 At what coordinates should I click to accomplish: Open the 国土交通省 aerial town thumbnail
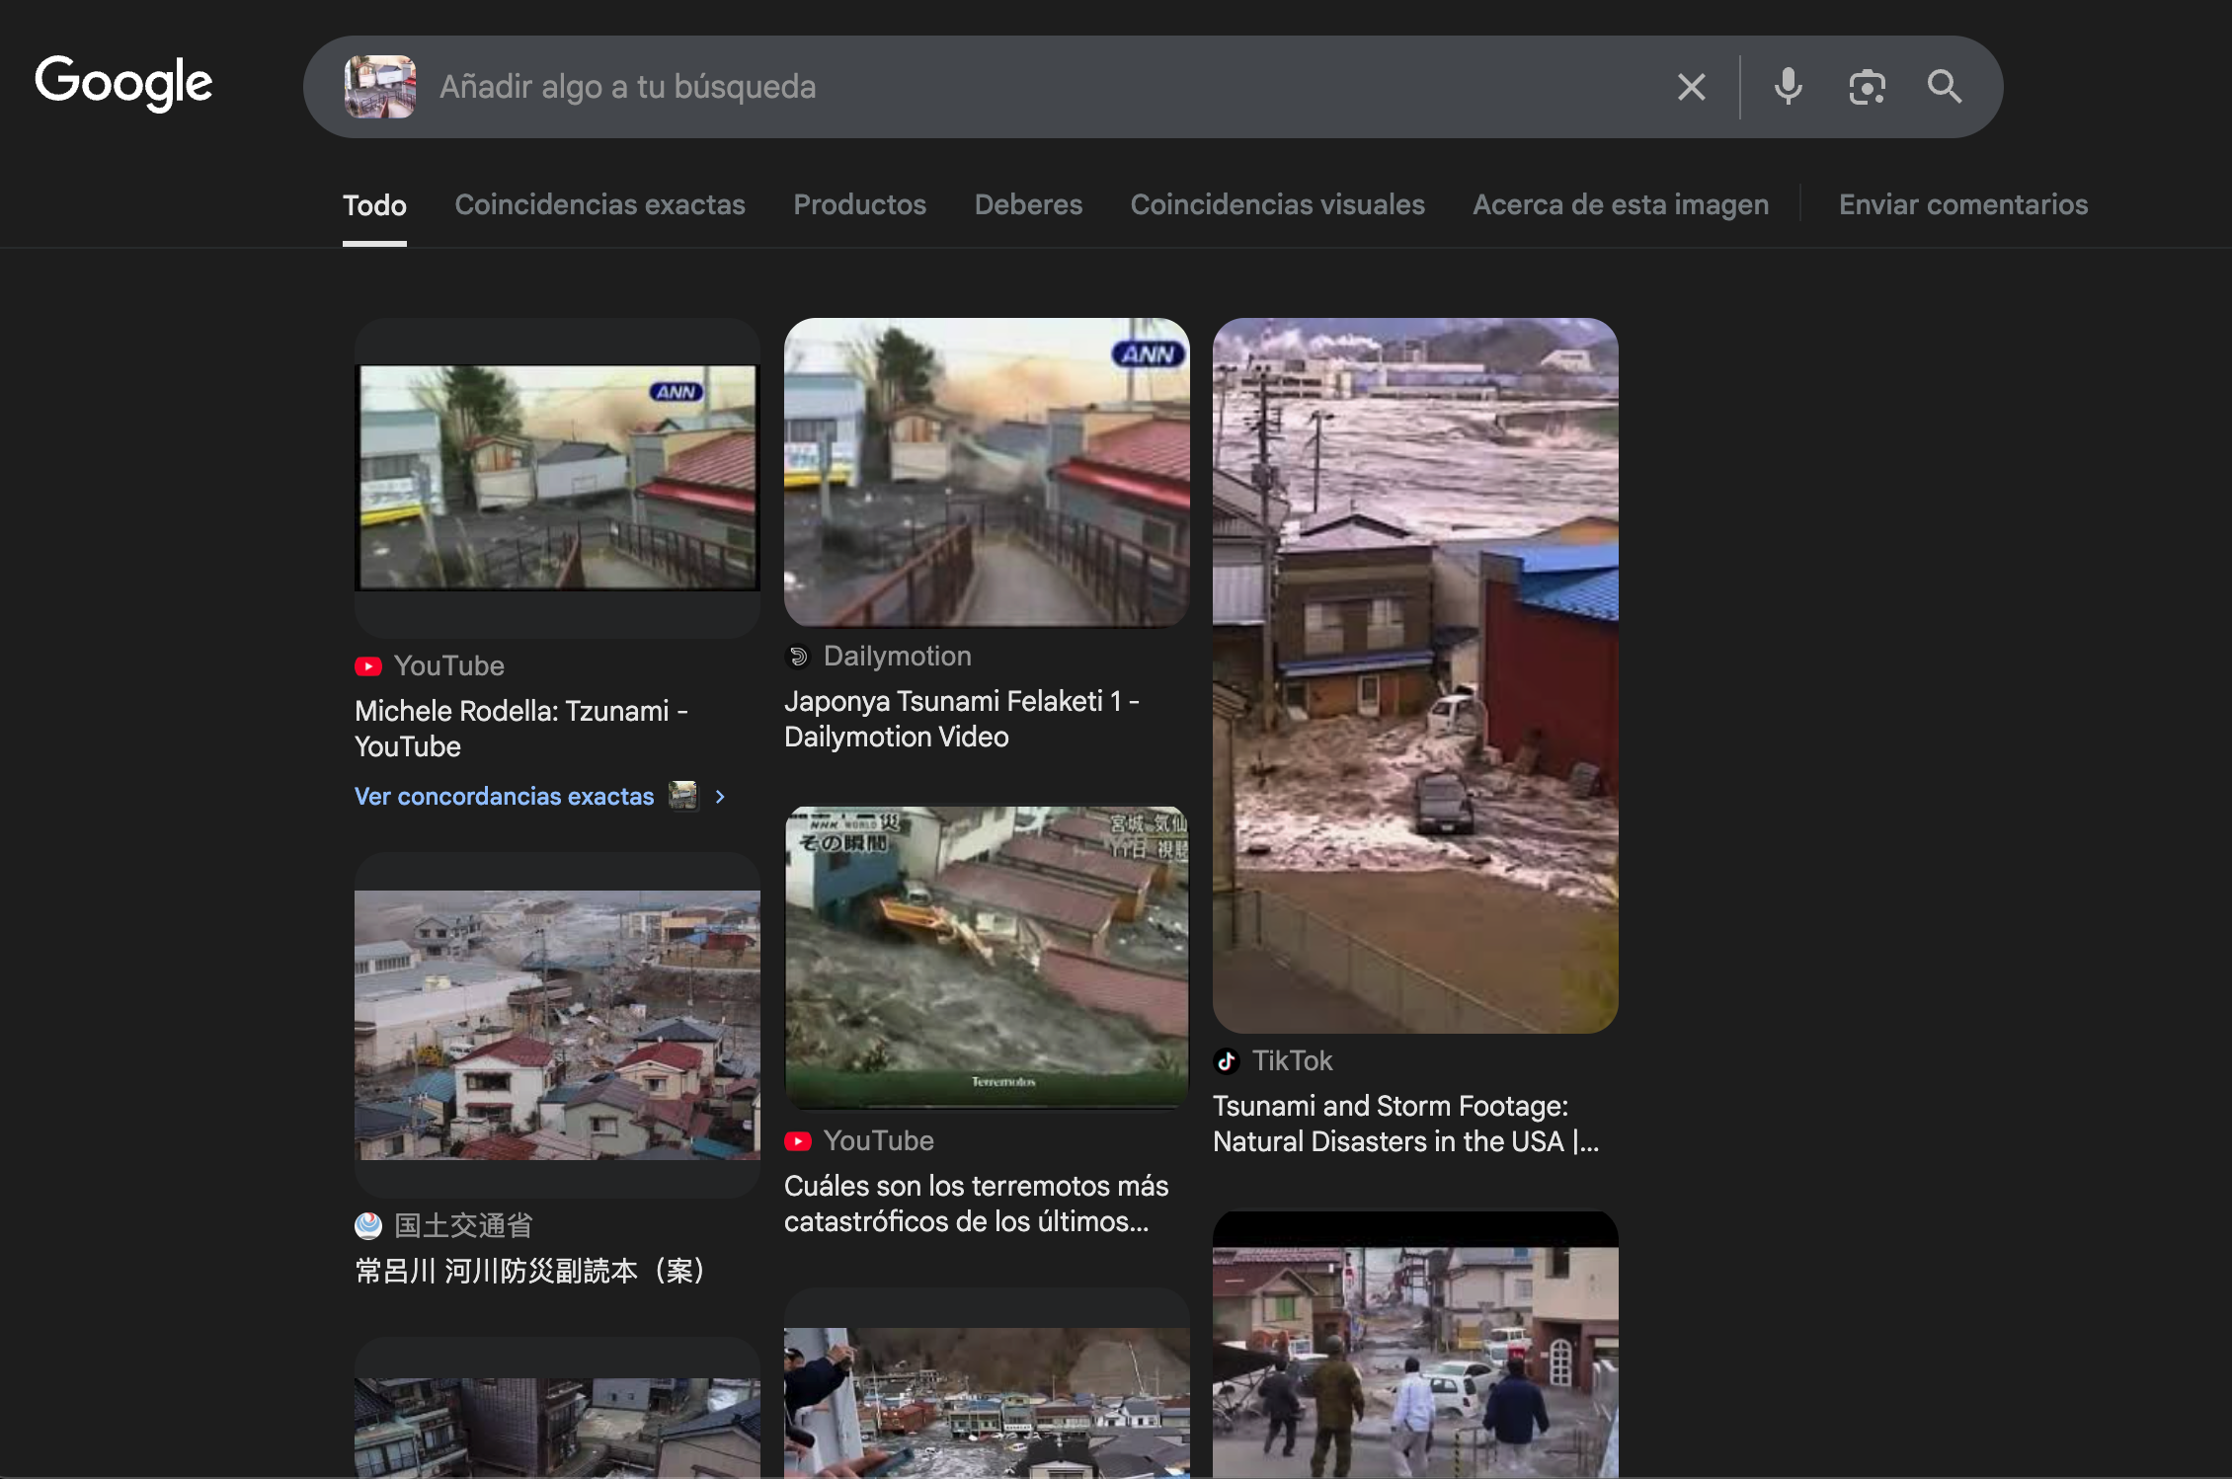click(x=557, y=1025)
